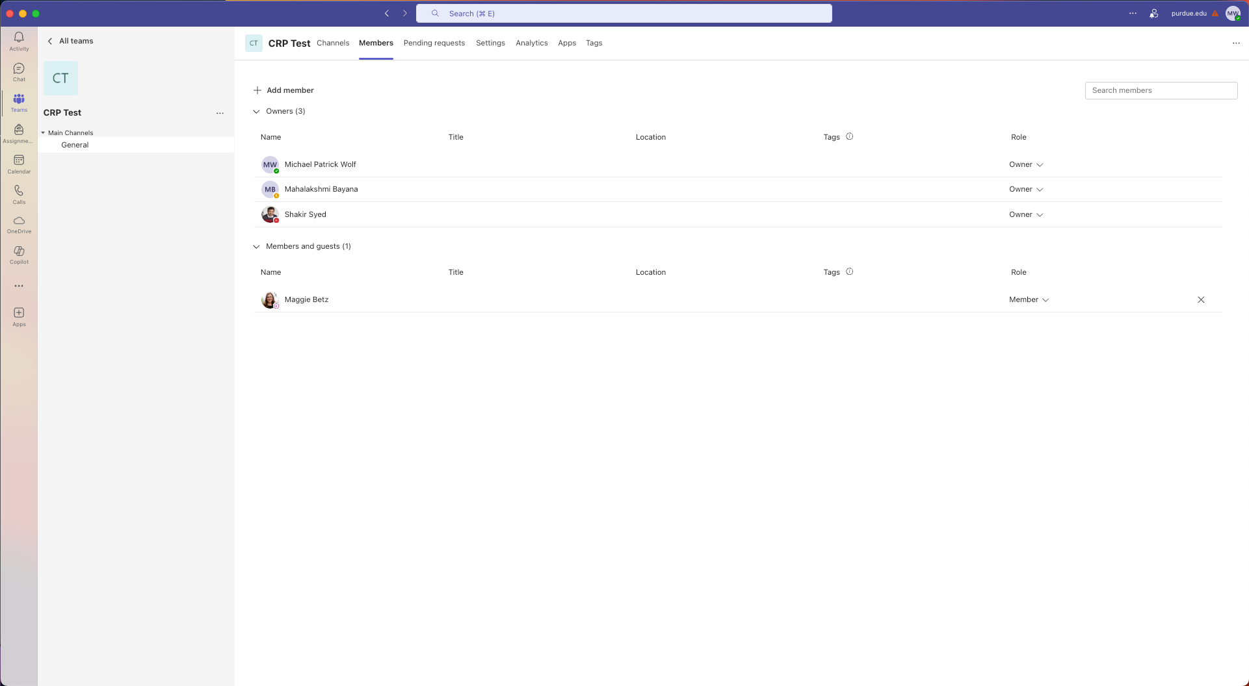This screenshot has height=686, width=1249.
Task: Open Maggie Betz's Member role dropdown
Action: point(1029,299)
